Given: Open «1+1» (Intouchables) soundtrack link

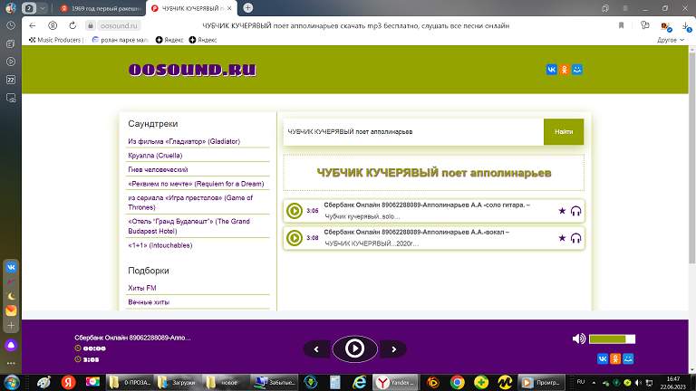Looking at the screenshot, I should (159, 245).
